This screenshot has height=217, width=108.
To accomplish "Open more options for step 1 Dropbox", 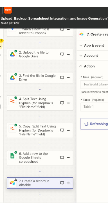I will [68, 29].
